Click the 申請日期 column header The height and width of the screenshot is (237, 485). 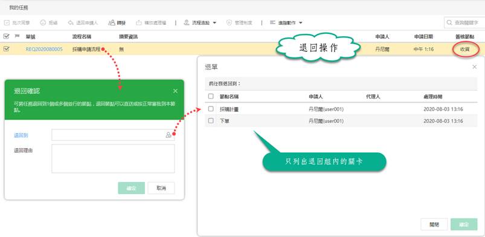(423, 36)
